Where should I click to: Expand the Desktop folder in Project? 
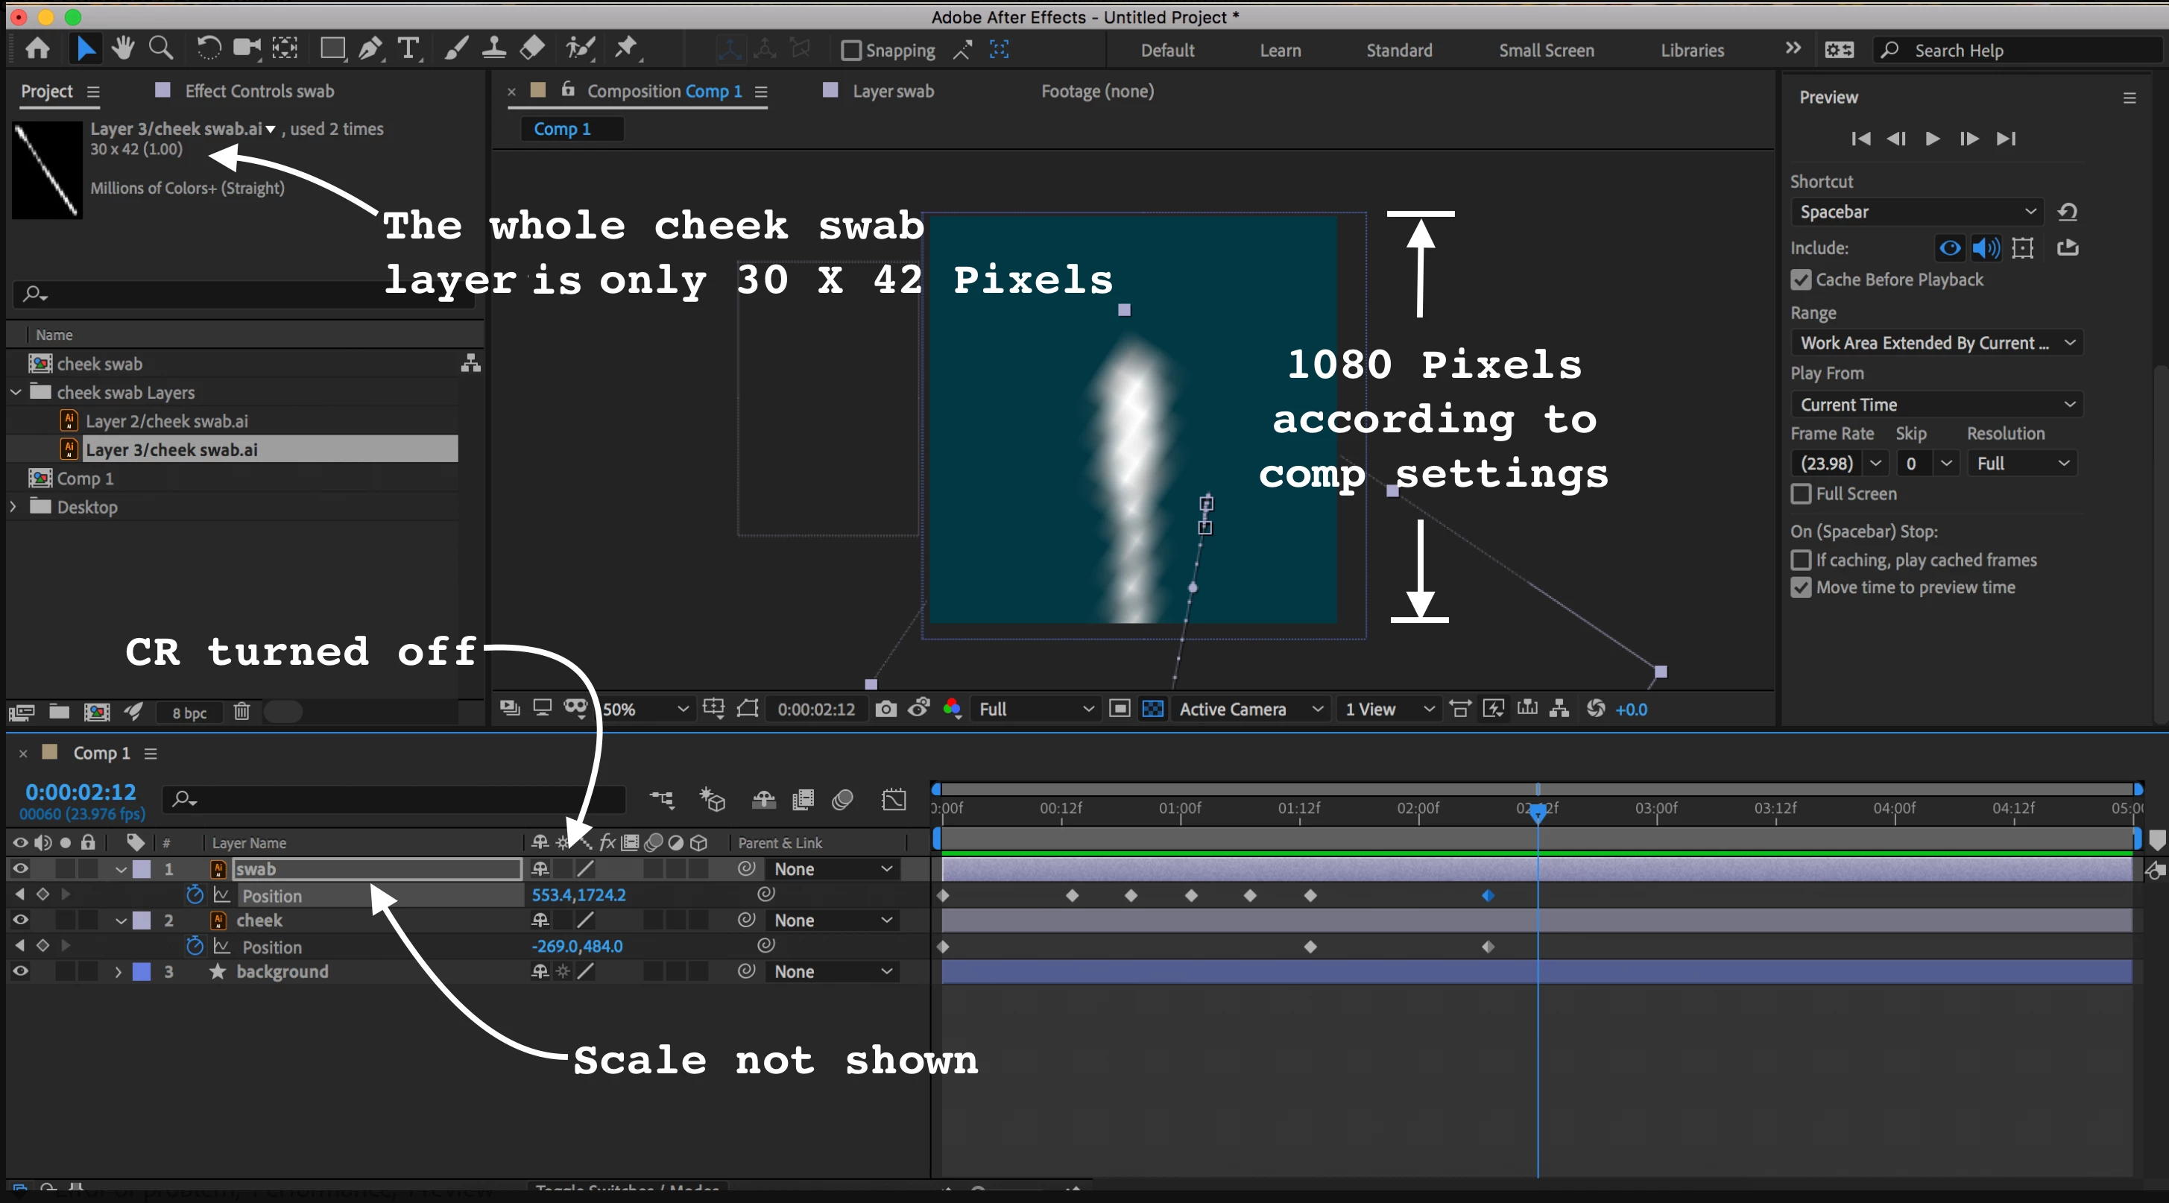pyautogui.click(x=13, y=507)
